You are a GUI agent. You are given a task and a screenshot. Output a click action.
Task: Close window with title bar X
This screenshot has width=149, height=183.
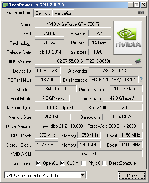pyautogui.click(x=144, y=5)
